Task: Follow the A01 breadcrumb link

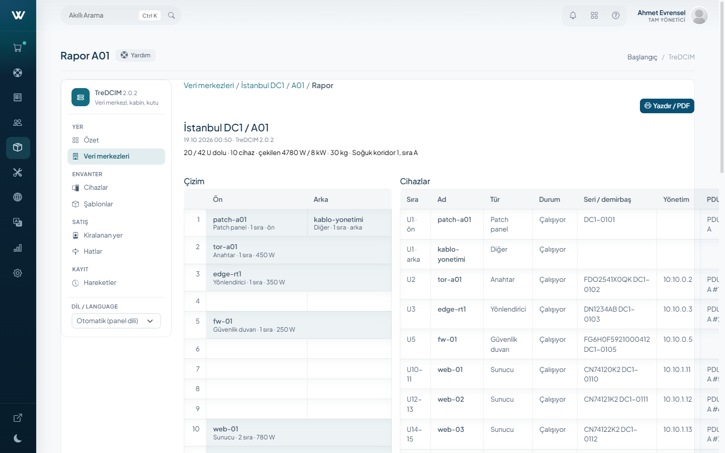Action: point(298,86)
